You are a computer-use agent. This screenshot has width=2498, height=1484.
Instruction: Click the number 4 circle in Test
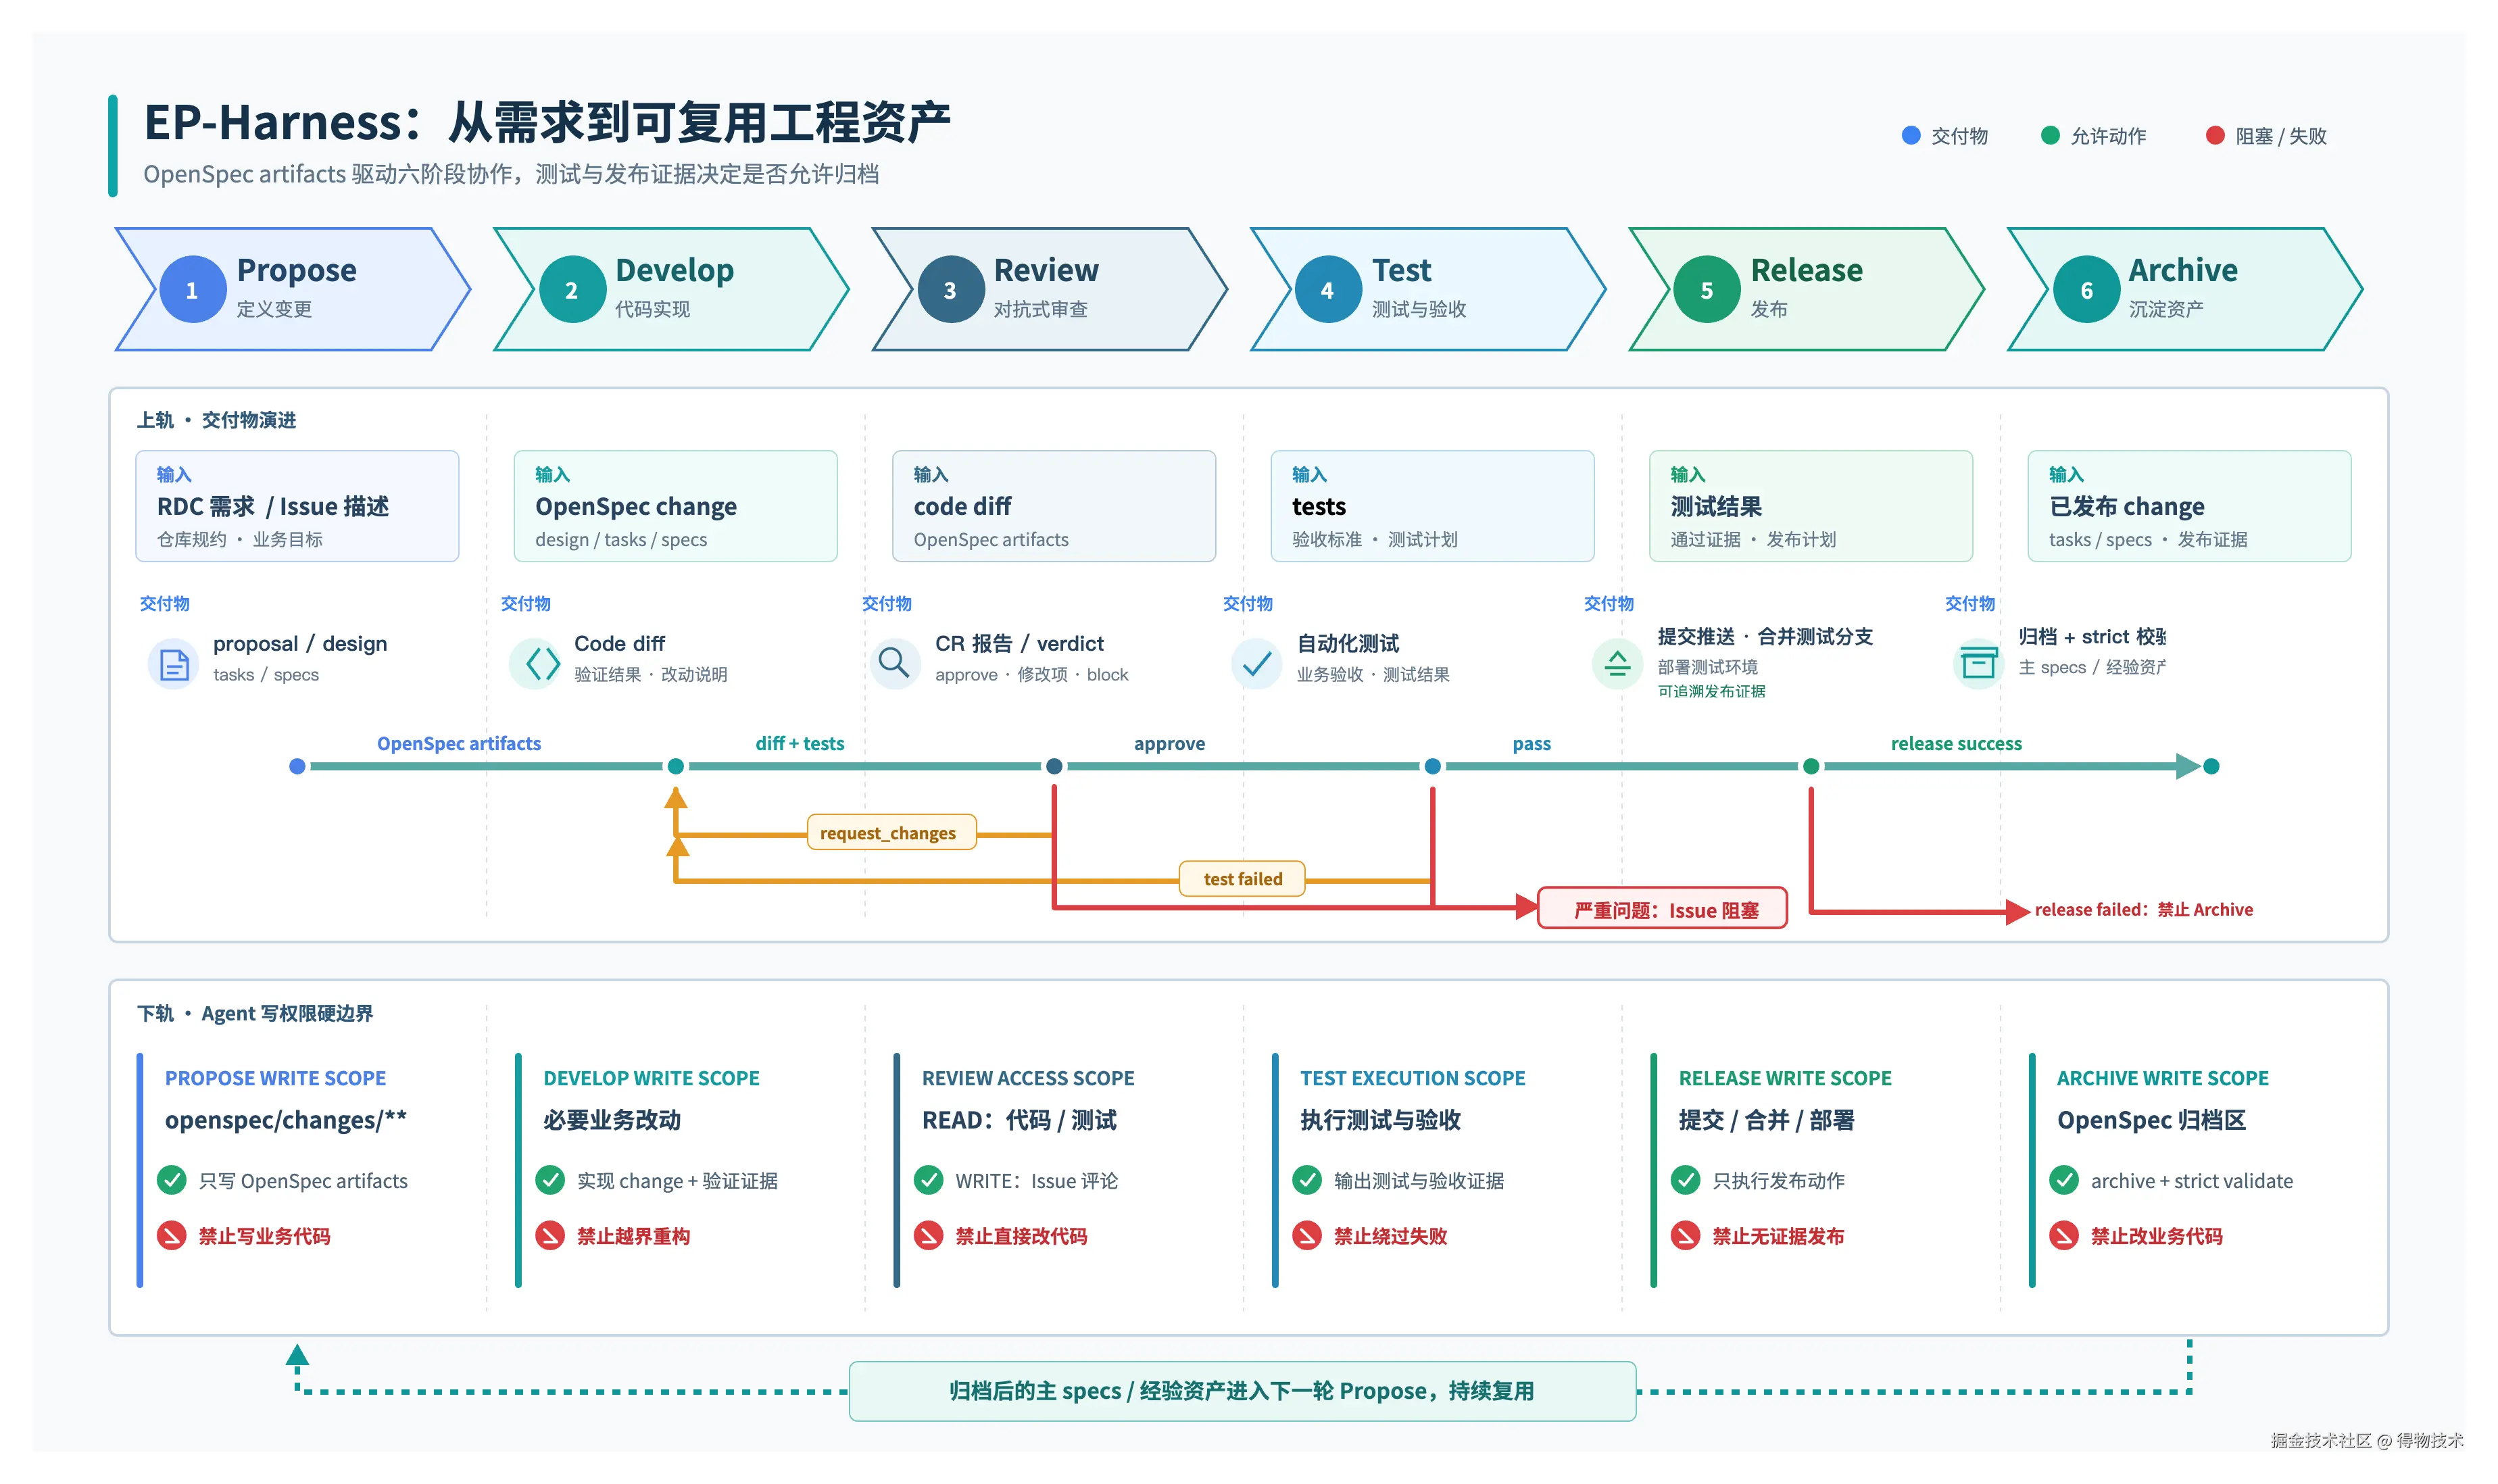pyautogui.click(x=1328, y=290)
